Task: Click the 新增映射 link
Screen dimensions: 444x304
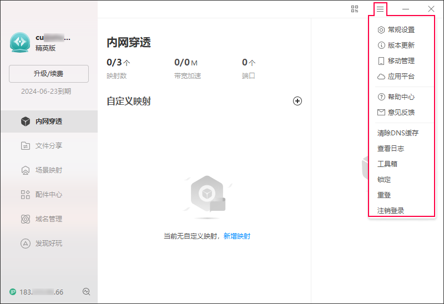Action: coord(237,236)
